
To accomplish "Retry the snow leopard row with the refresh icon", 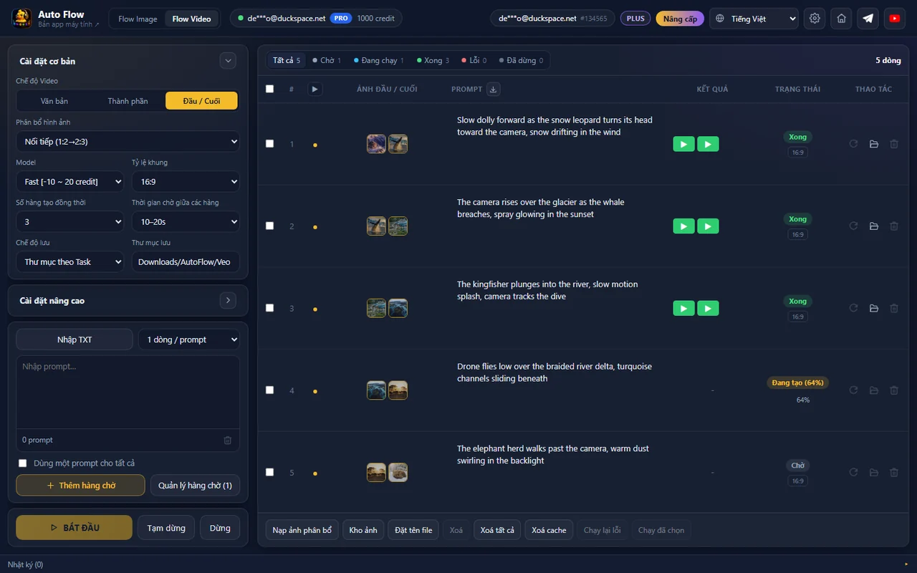I will point(853,144).
